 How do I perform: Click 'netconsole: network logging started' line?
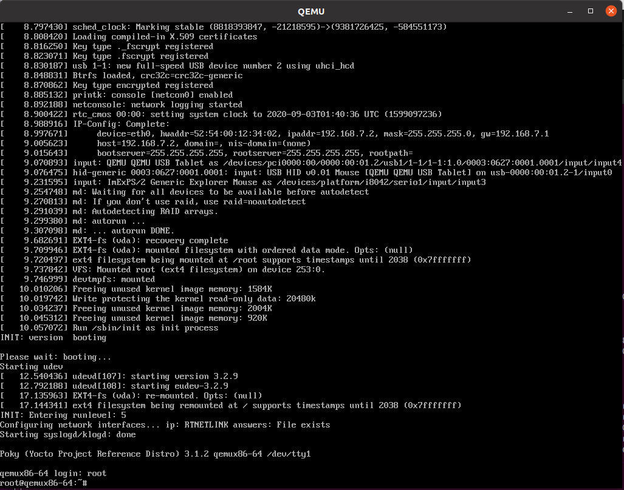pos(122,104)
